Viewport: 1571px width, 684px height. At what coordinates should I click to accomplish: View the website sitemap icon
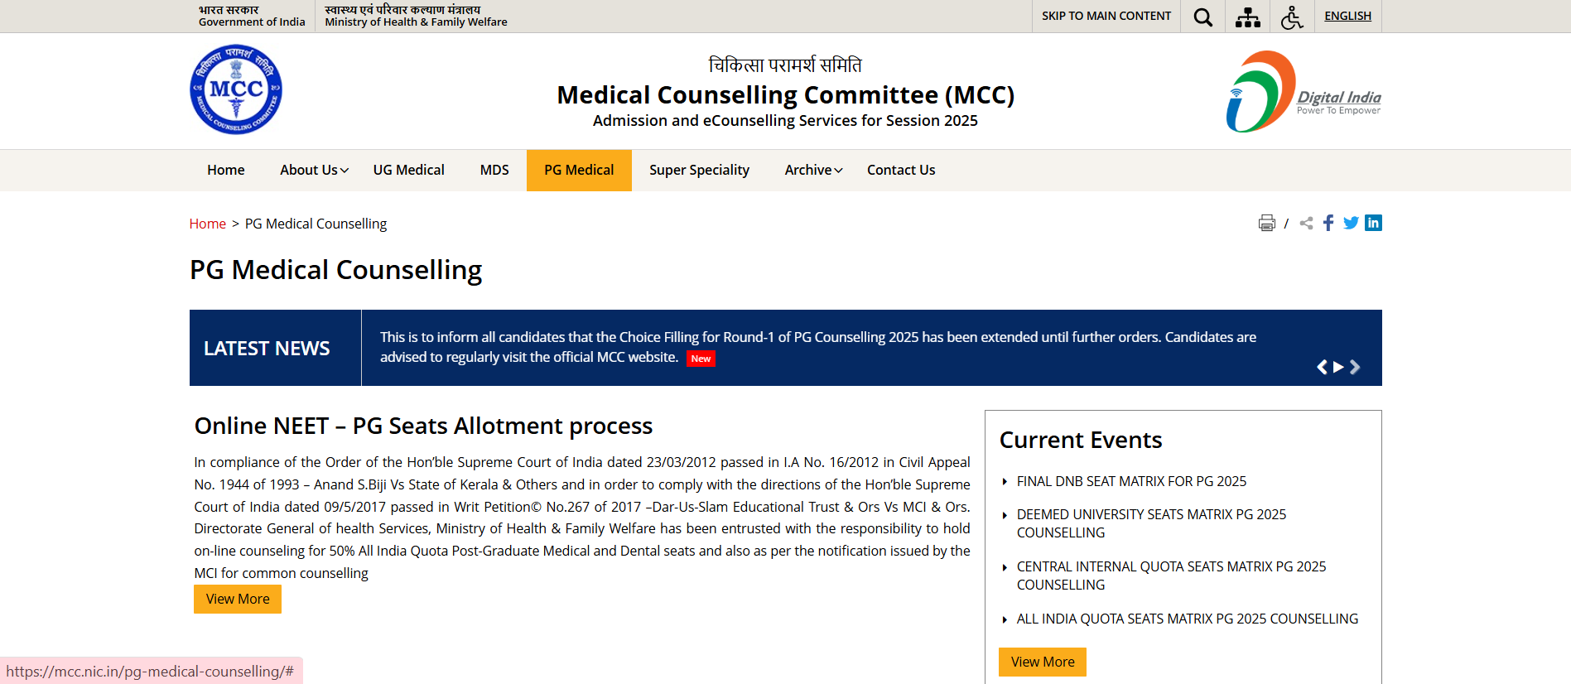1247,16
